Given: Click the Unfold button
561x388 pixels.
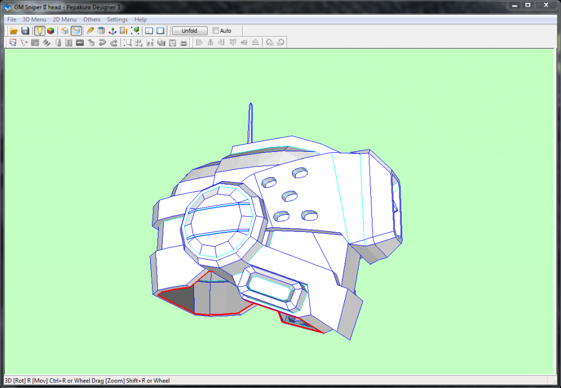Looking at the screenshot, I should pos(190,31).
